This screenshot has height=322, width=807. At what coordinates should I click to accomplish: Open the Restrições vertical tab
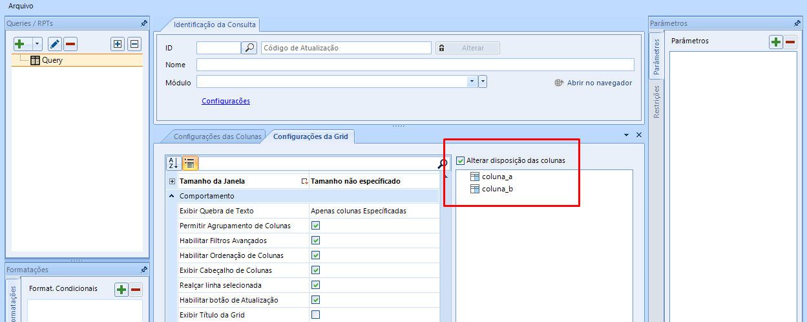click(656, 102)
